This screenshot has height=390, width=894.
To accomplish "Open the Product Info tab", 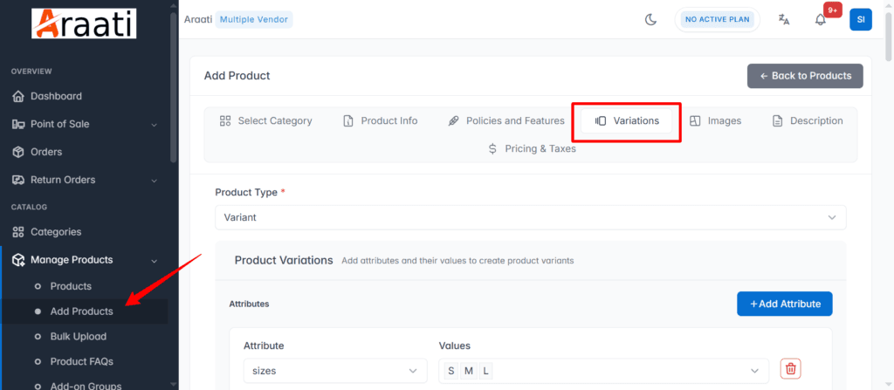I will coord(381,121).
